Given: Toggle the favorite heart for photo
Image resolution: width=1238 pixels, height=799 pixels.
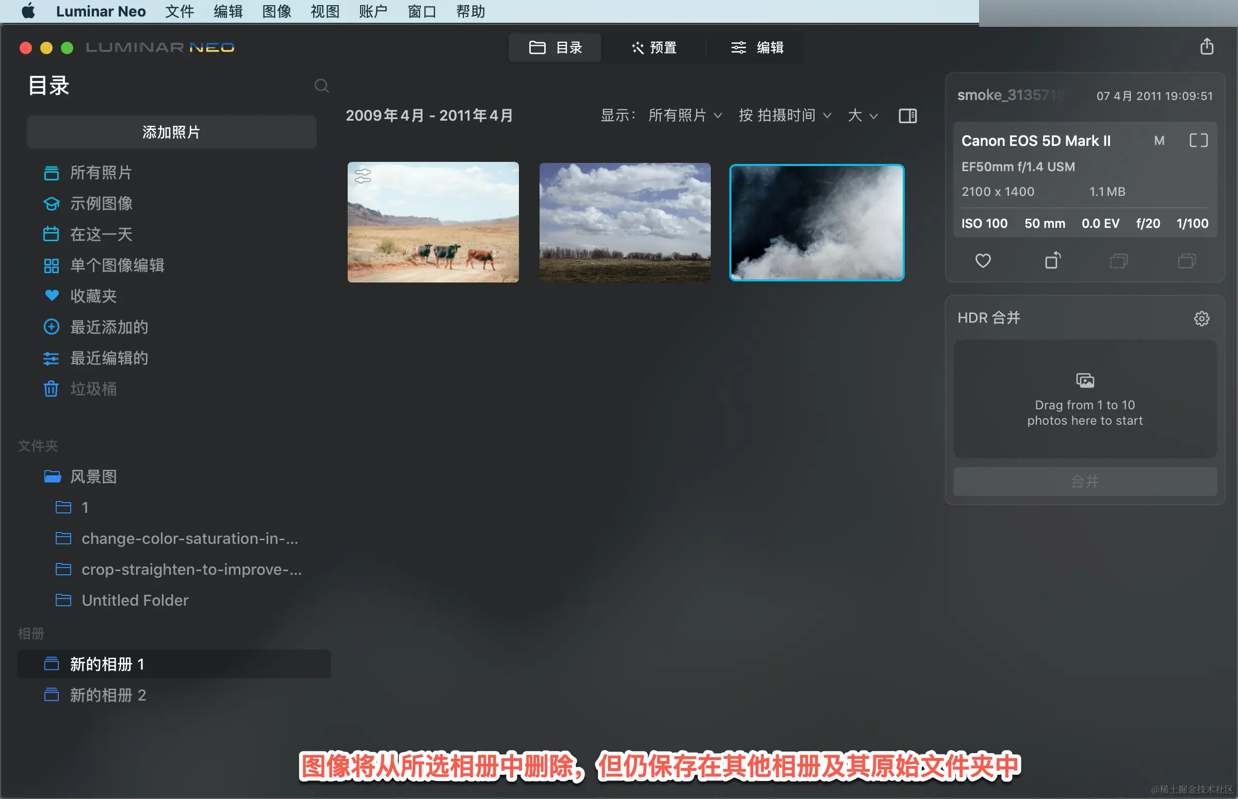Looking at the screenshot, I should coord(983,260).
